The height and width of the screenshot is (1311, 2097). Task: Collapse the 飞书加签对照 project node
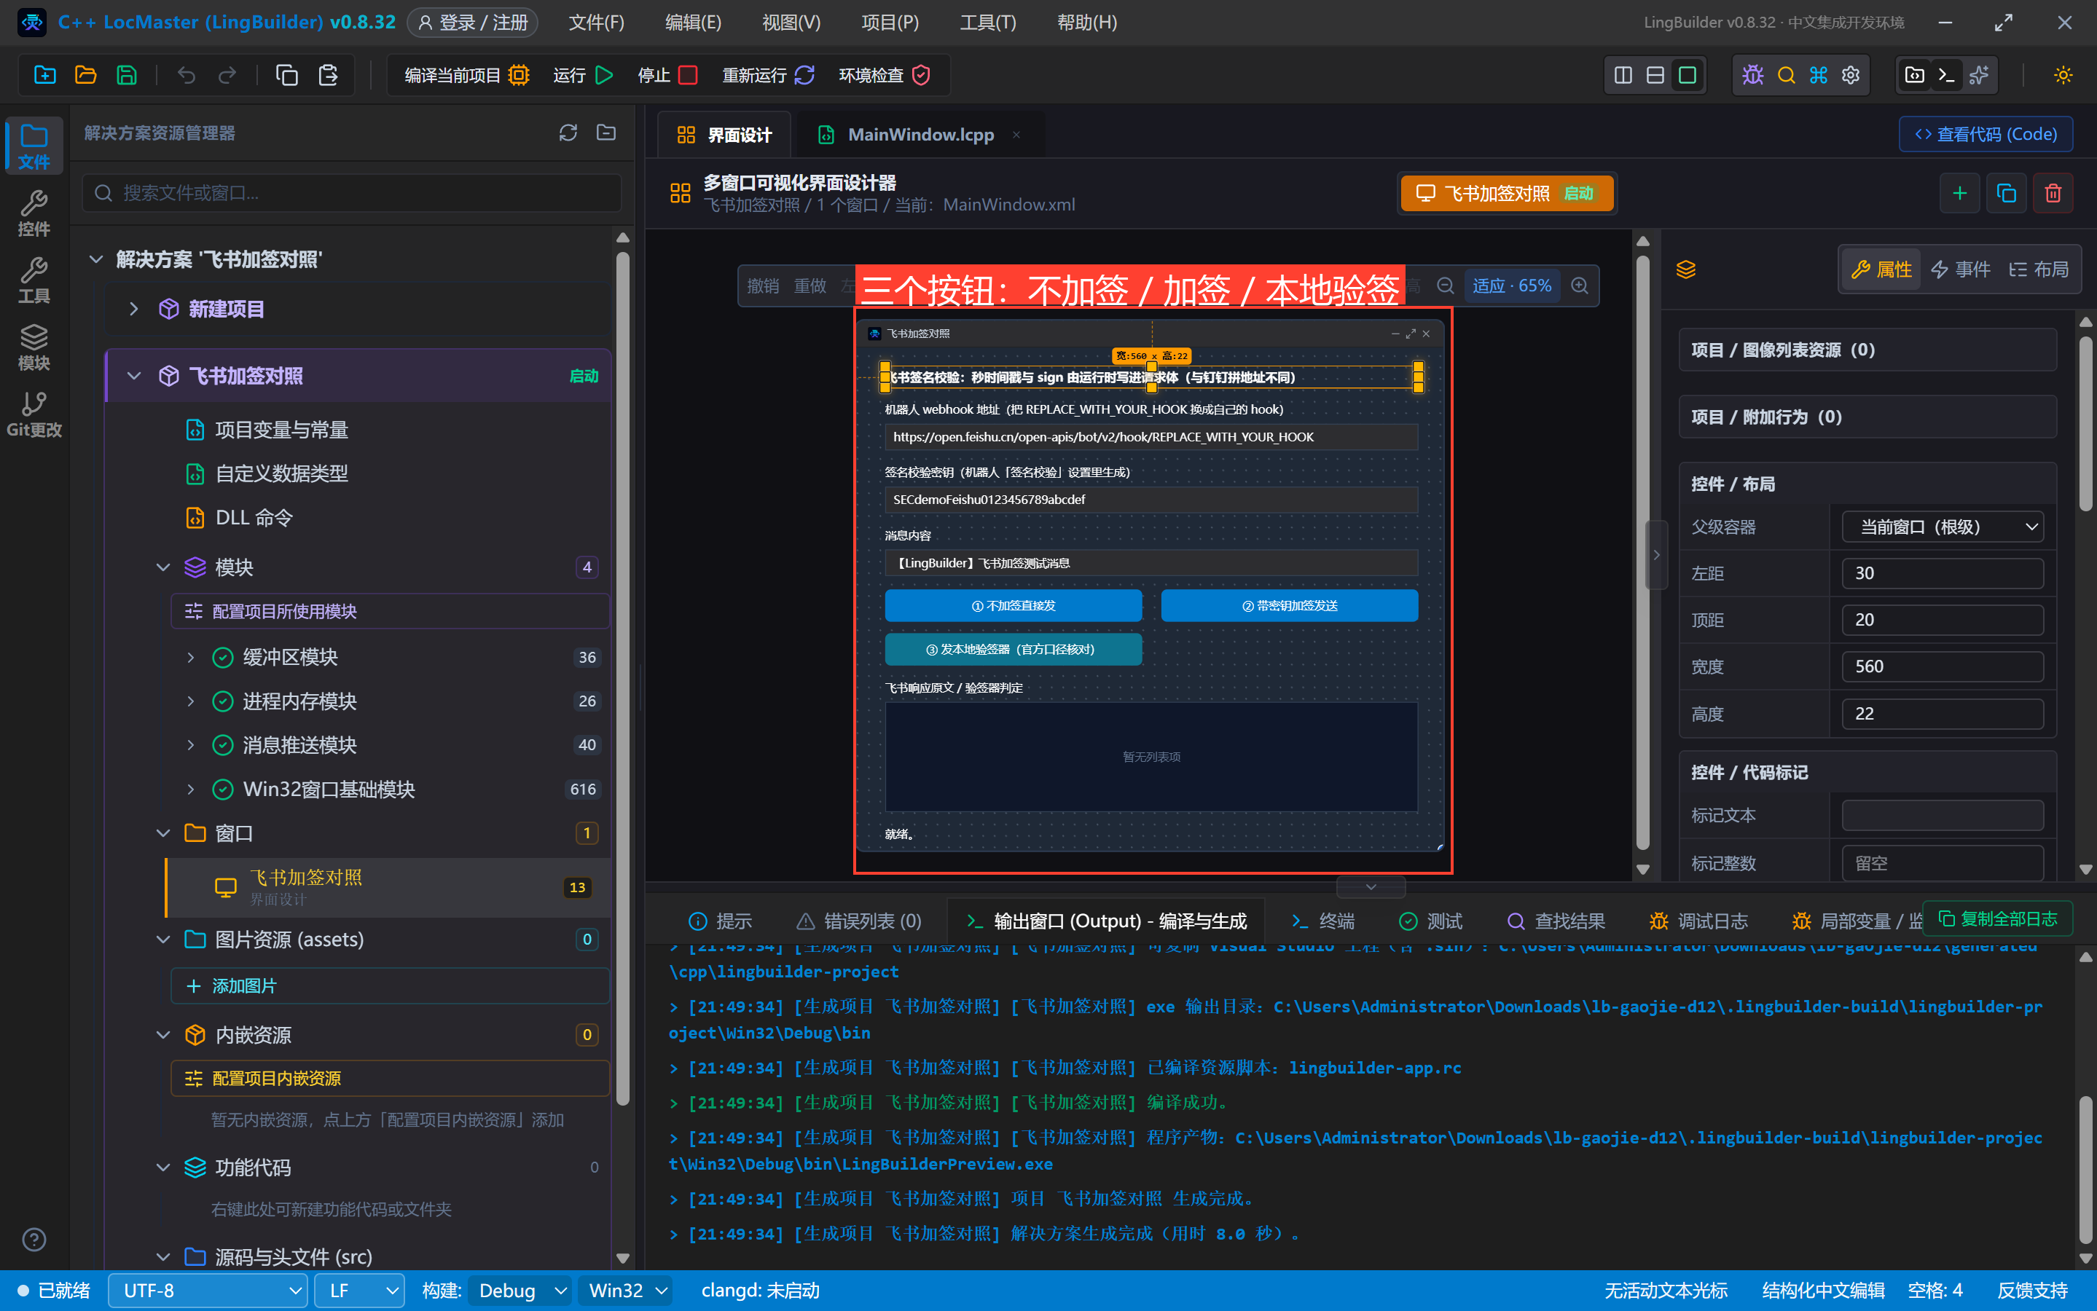pos(133,375)
